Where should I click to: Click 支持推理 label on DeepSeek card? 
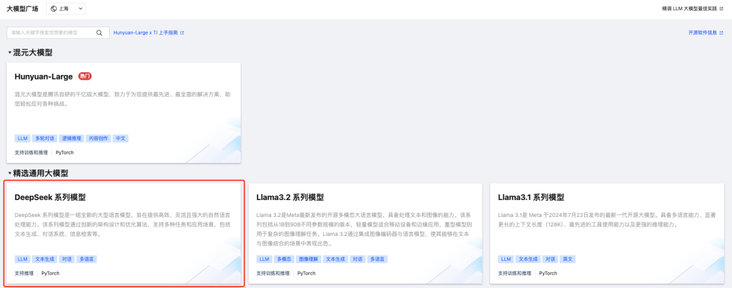pyautogui.click(x=24, y=274)
